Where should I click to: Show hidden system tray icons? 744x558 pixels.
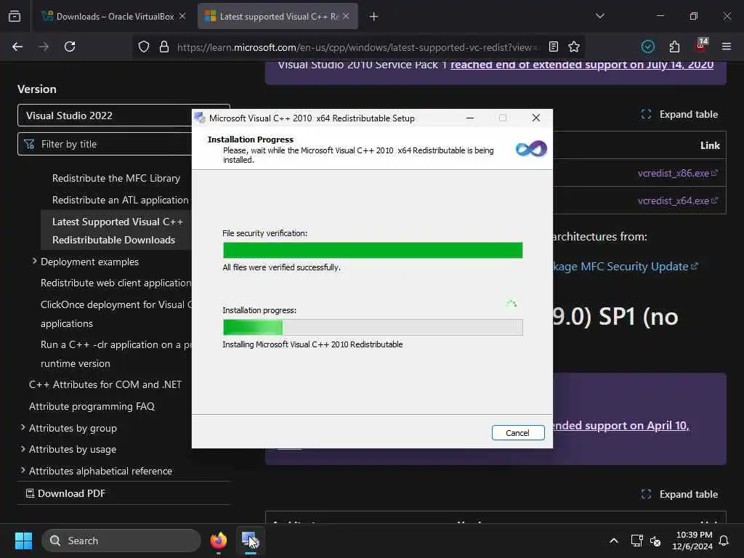[x=613, y=541]
